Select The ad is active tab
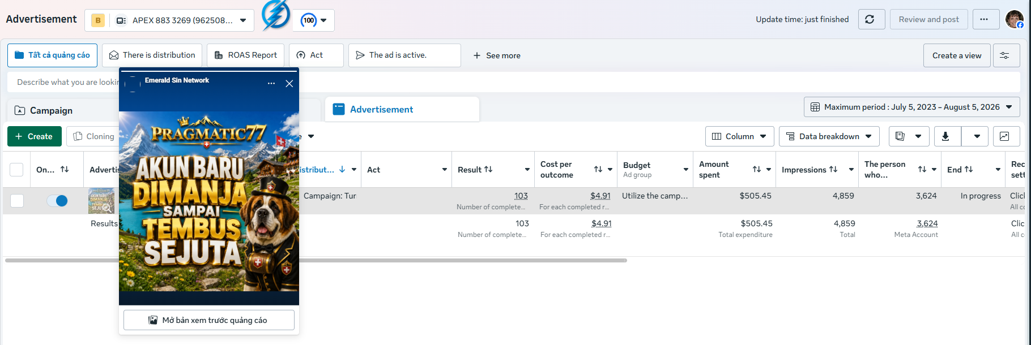 (404, 55)
